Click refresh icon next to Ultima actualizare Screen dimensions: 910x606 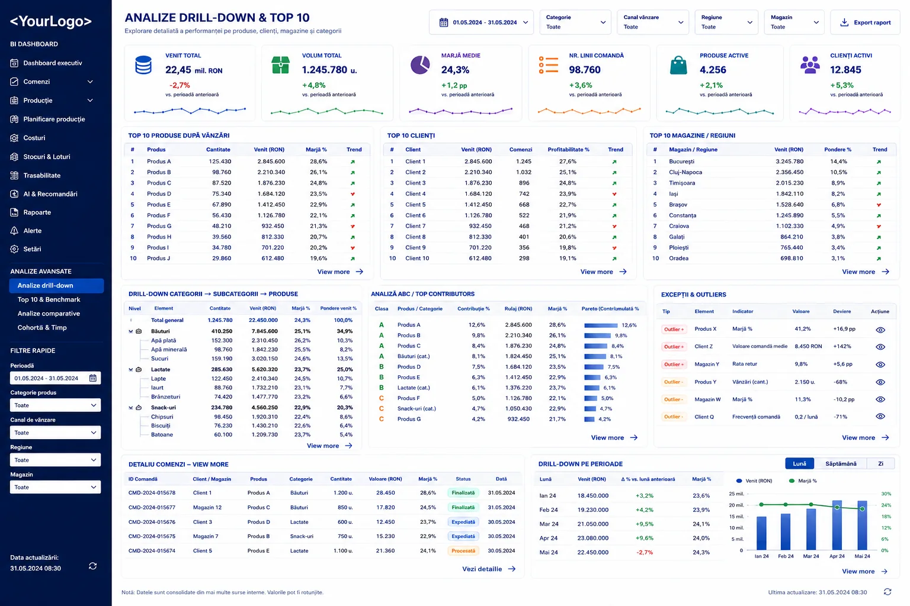(x=887, y=592)
